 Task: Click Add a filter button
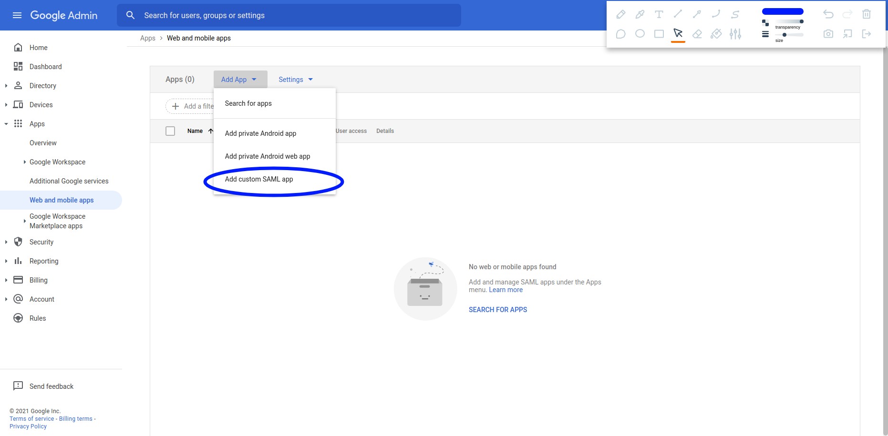click(190, 106)
